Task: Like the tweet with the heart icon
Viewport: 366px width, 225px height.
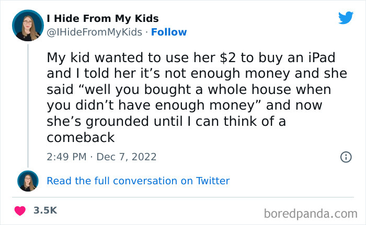Action: coord(20,210)
